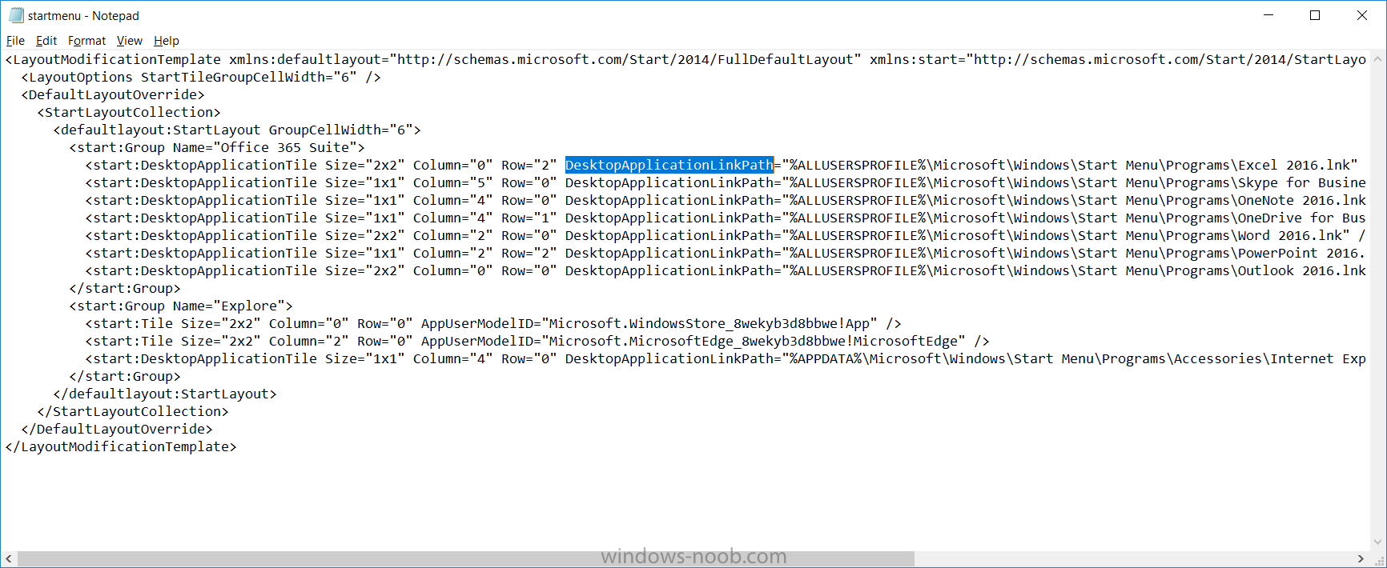Open the Help menu

point(167,41)
